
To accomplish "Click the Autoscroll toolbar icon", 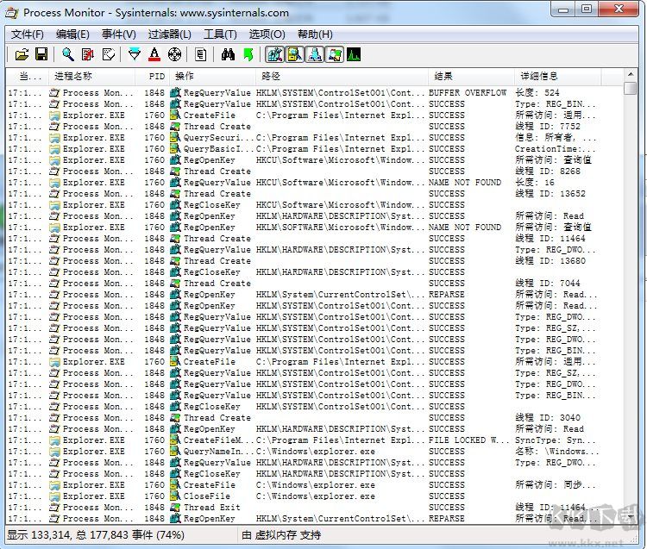I will tap(87, 54).
